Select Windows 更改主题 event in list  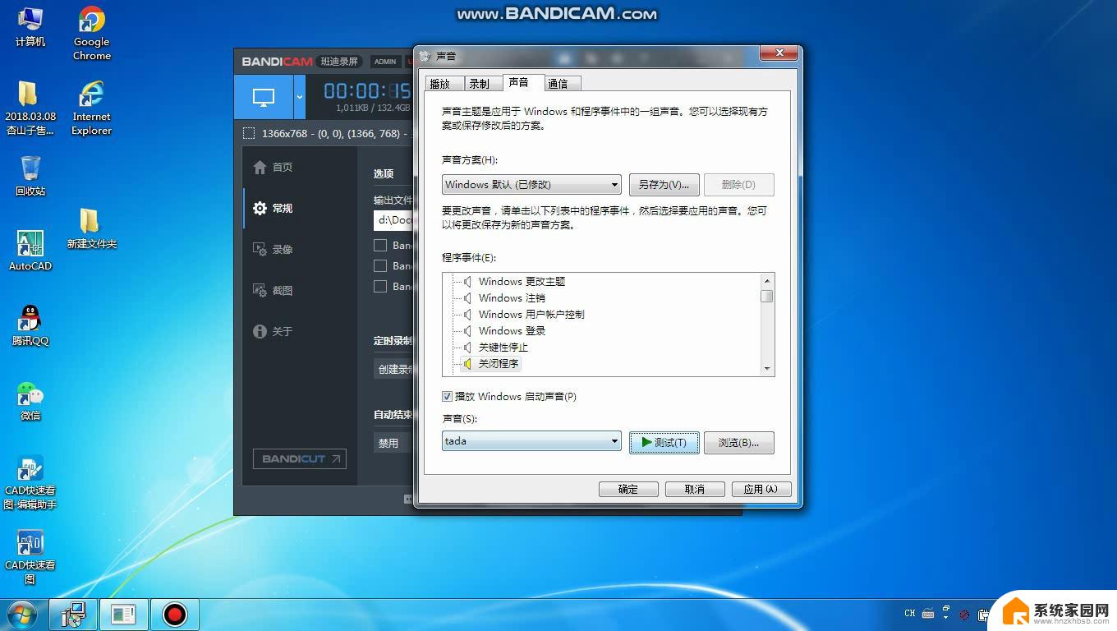tap(522, 281)
